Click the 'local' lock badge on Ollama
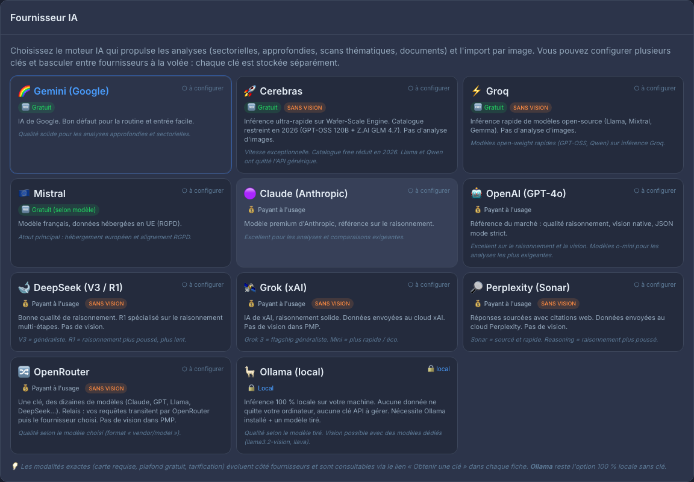The image size is (694, 482). 439,369
